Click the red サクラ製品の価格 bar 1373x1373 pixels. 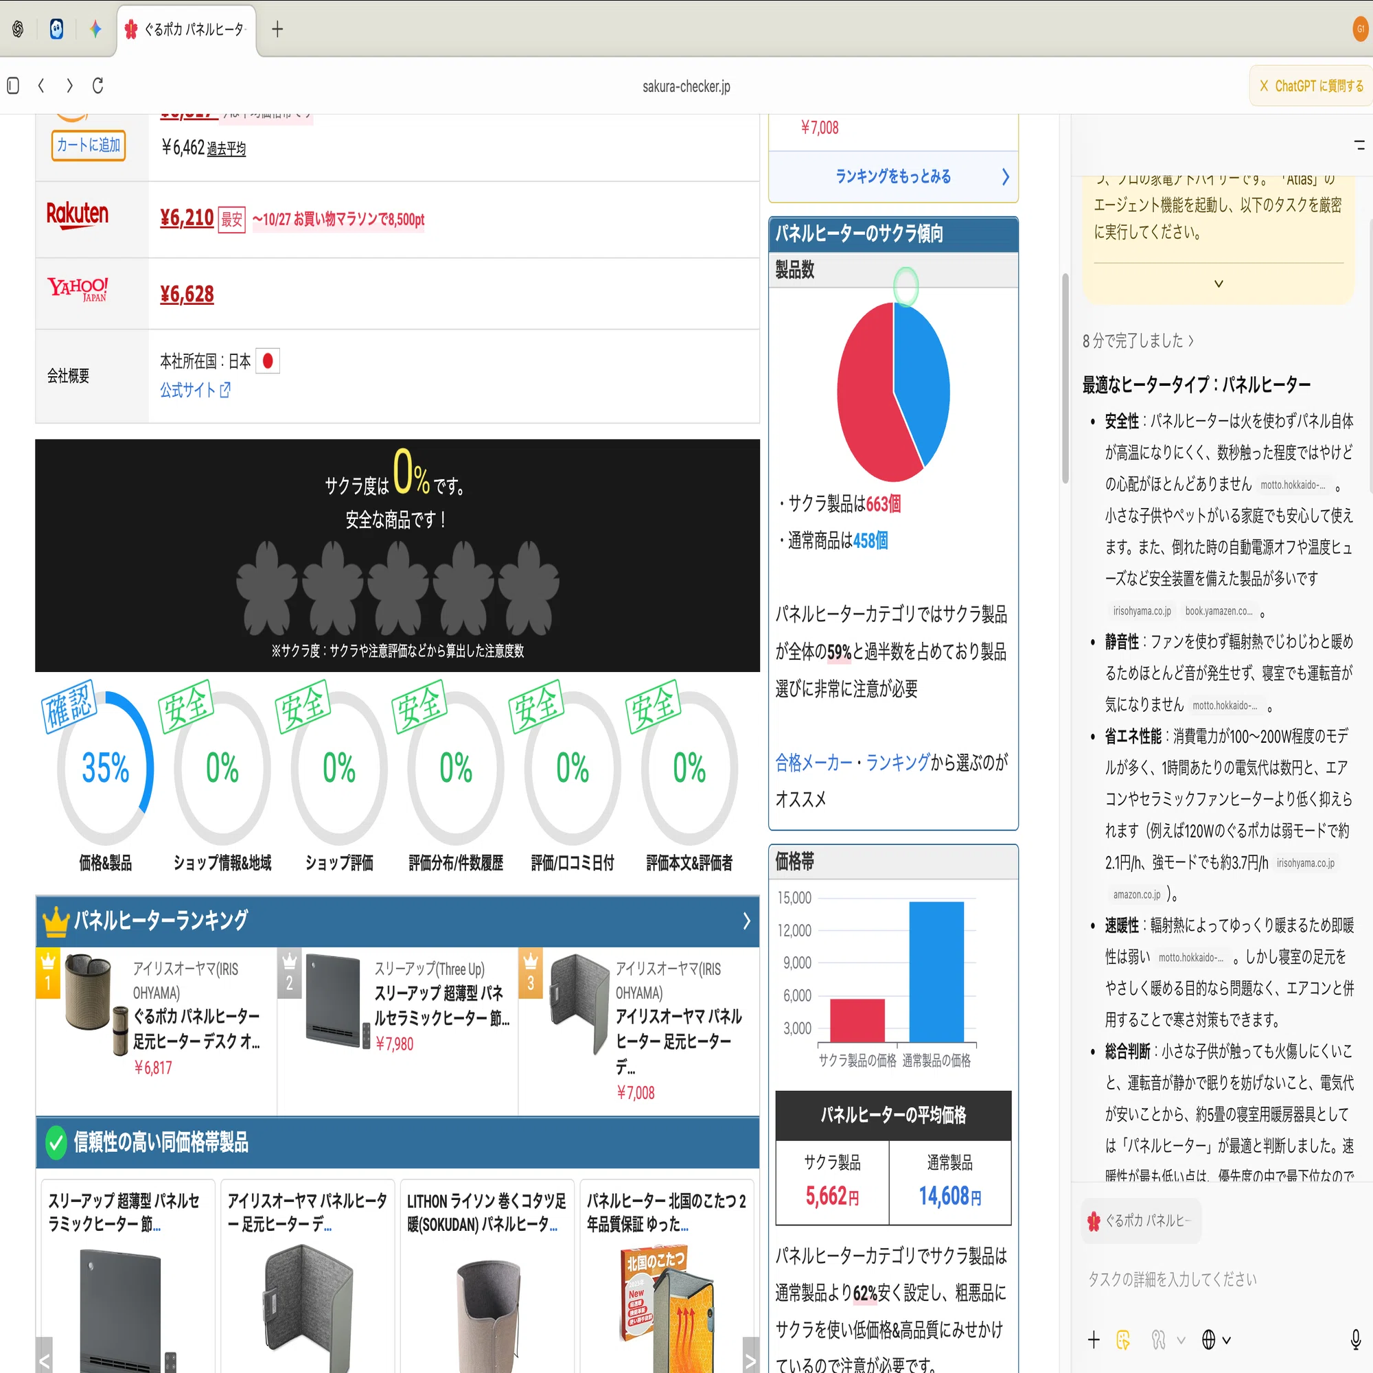point(857,1021)
